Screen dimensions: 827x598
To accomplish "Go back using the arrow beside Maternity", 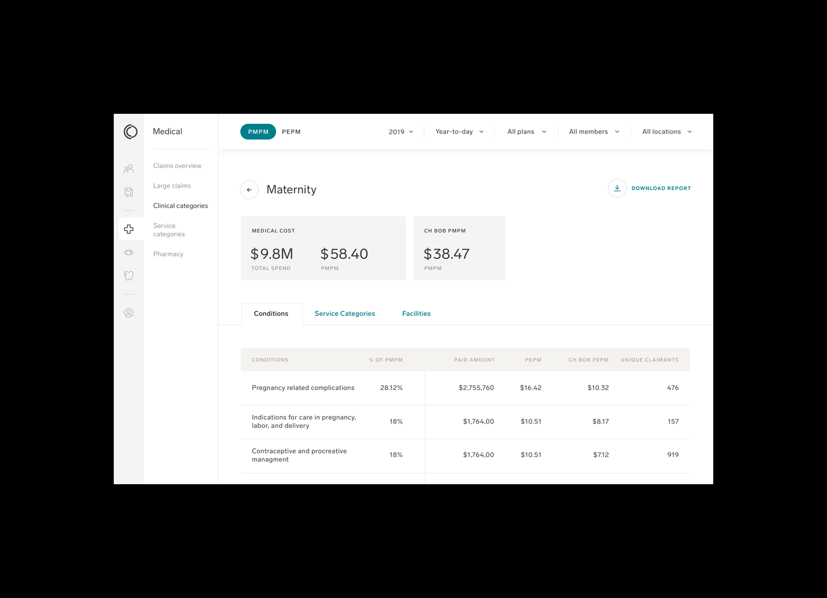I will (249, 190).
